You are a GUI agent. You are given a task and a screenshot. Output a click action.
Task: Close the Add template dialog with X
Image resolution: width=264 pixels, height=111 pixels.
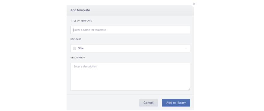pos(194,4)
